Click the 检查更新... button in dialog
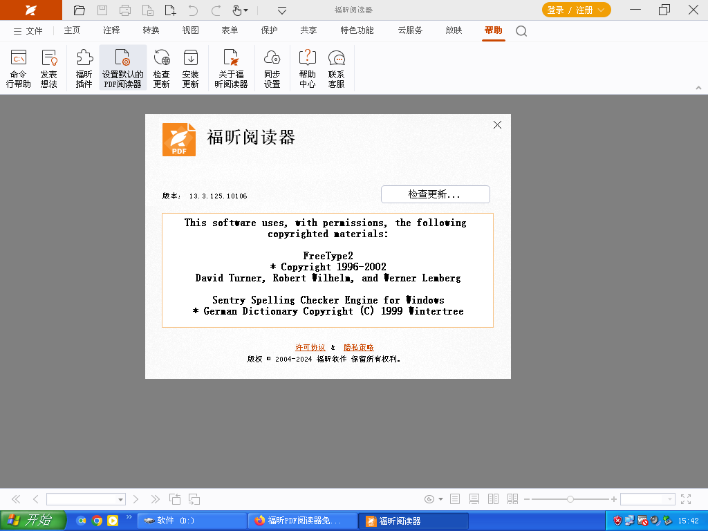 click(435, 194)
